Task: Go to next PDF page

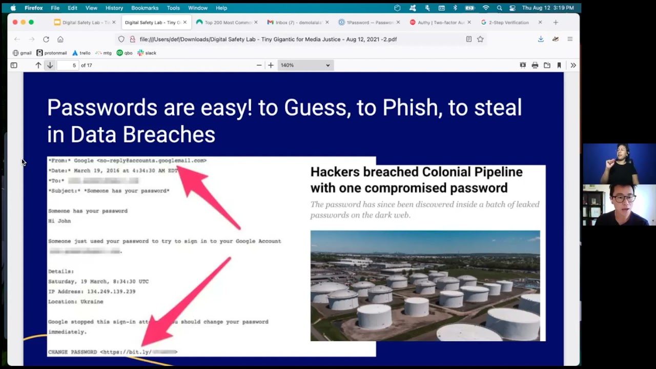Action: pos(50,65)
